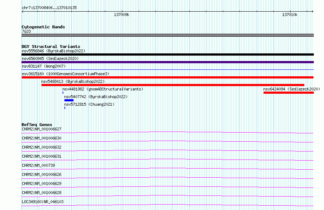
Task: Open CHRM2|NM_001006632 transcript label
Action: [x=42, y=147]
